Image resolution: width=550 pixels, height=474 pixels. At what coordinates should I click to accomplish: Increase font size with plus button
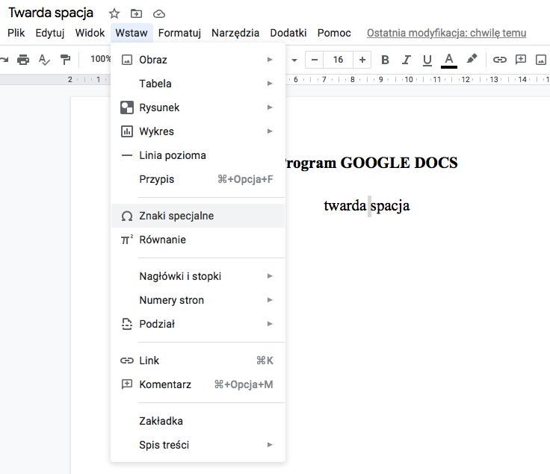click(362, 60)
